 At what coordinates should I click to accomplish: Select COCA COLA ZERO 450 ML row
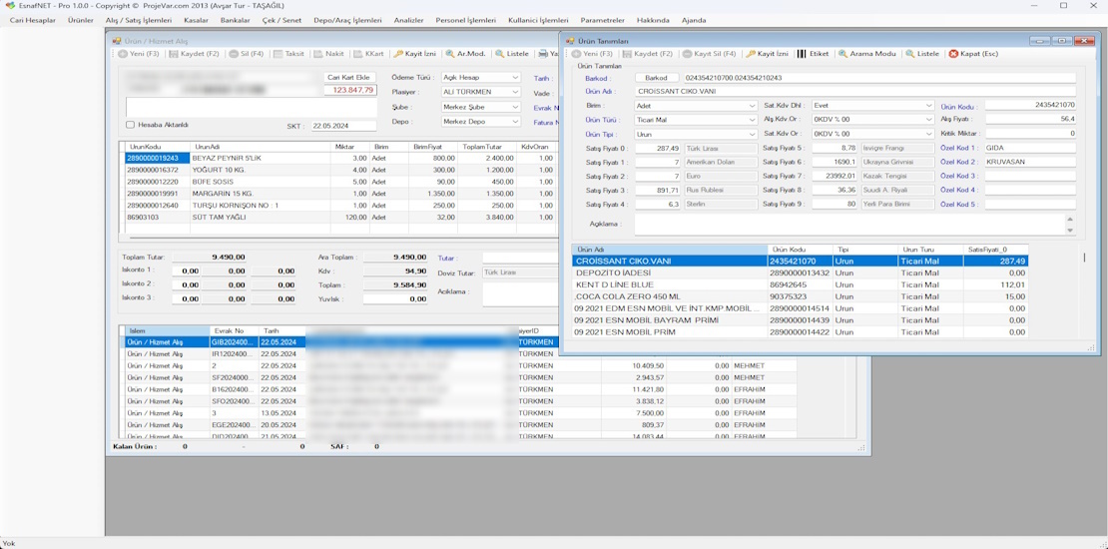coord(800,296)
